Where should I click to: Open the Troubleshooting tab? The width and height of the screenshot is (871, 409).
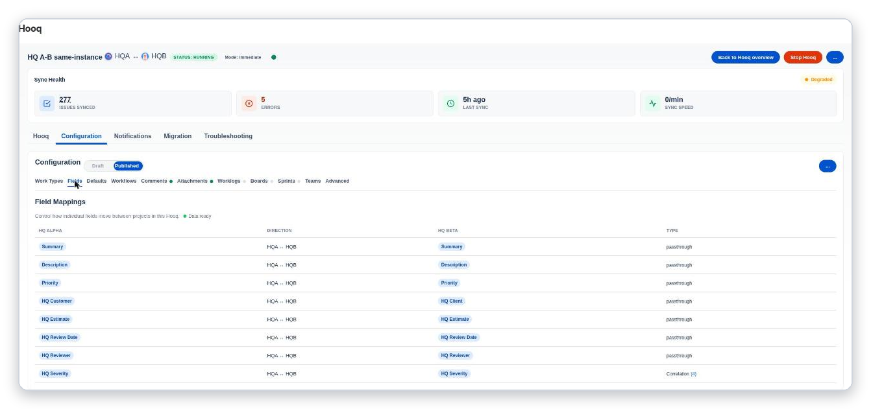point(228,136)
